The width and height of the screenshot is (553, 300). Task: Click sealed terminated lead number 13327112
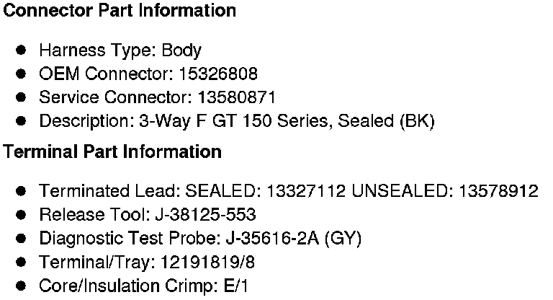(307, 191)
